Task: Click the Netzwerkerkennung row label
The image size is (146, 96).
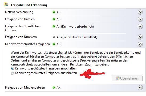Action: tap(19, 12)
